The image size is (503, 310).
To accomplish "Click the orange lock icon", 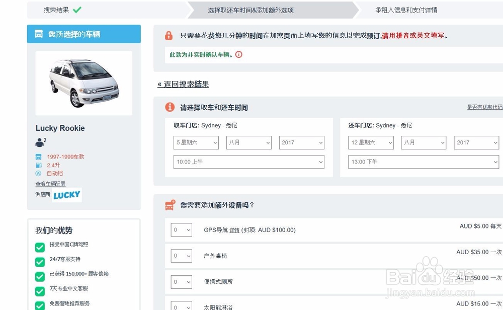I will [x=169, y=35].
